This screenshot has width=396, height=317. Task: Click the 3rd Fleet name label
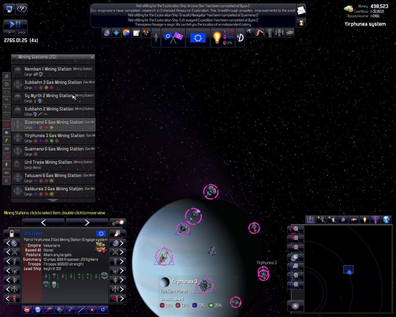pos(33,233)
